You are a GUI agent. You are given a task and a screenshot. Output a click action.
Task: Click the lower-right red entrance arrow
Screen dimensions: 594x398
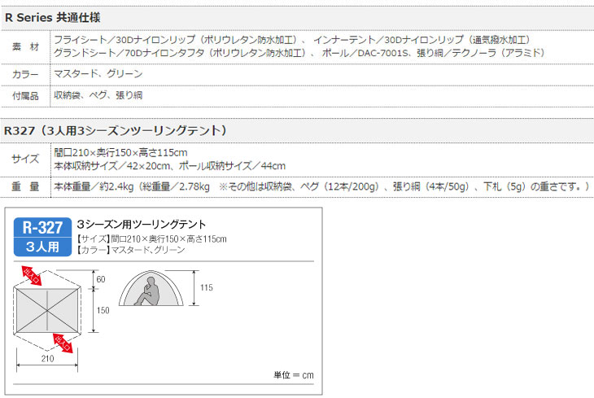click(63, 340)
